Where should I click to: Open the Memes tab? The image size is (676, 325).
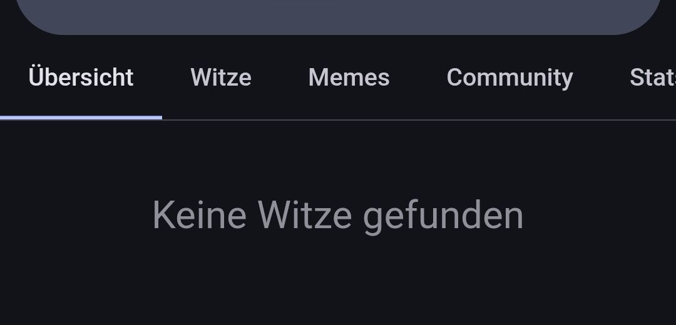(x=349, y=77)
